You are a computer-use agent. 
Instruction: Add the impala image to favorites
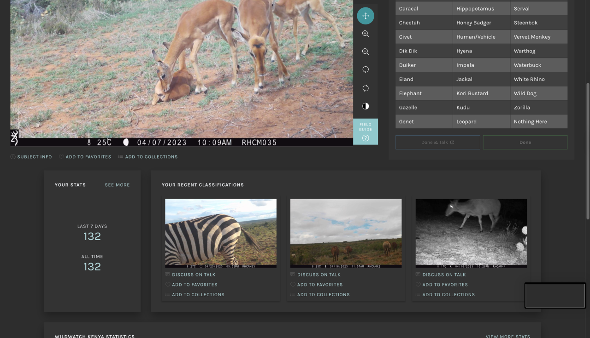[85, 157]
